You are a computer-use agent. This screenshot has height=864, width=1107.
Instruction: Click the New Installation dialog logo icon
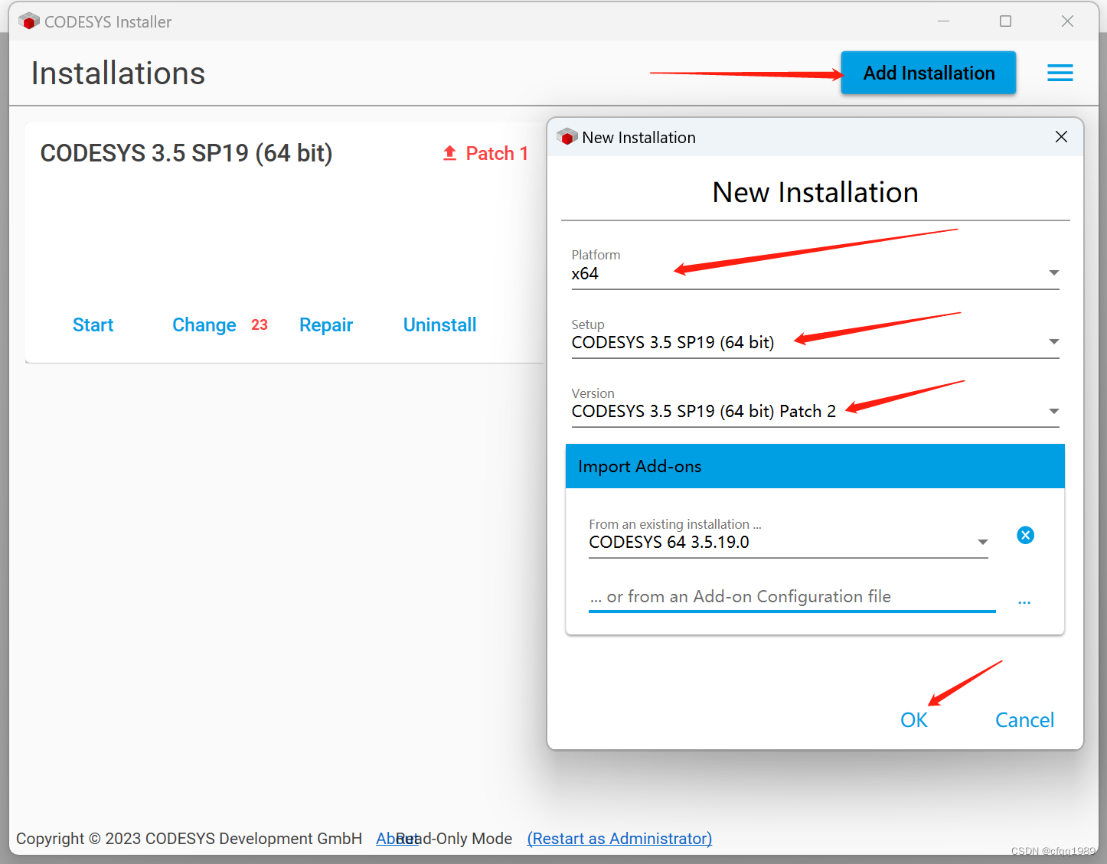(567, 137)
